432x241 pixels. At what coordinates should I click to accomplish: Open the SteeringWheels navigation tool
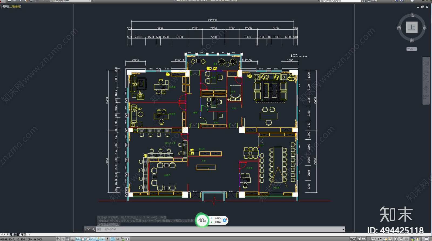pos(426,64)
